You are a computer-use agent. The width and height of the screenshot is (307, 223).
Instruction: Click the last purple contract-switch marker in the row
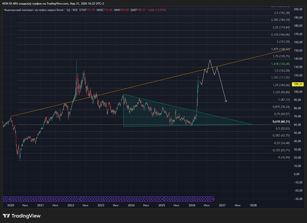pyautogui.click(x=212, y=199)
